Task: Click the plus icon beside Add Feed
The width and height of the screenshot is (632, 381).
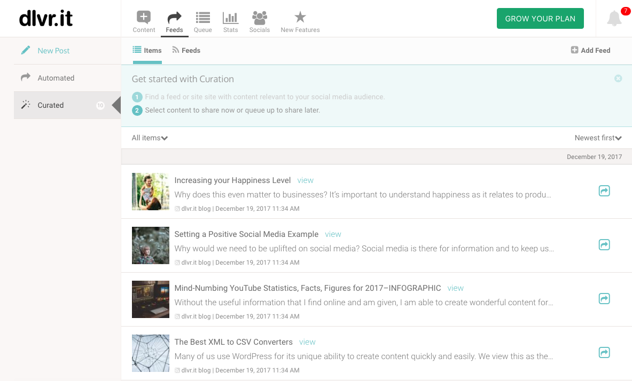Action: coord(574,50)
